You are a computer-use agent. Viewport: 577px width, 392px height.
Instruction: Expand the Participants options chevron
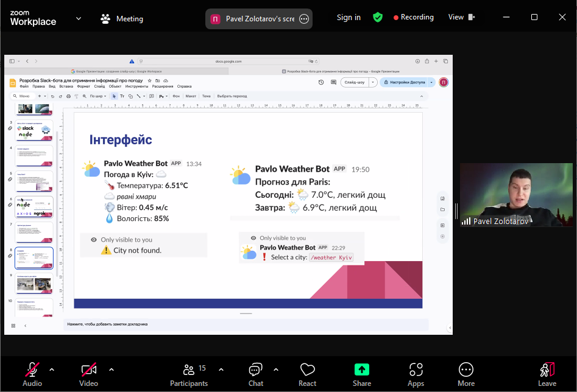pyautogui.click(x=221, y=369)
